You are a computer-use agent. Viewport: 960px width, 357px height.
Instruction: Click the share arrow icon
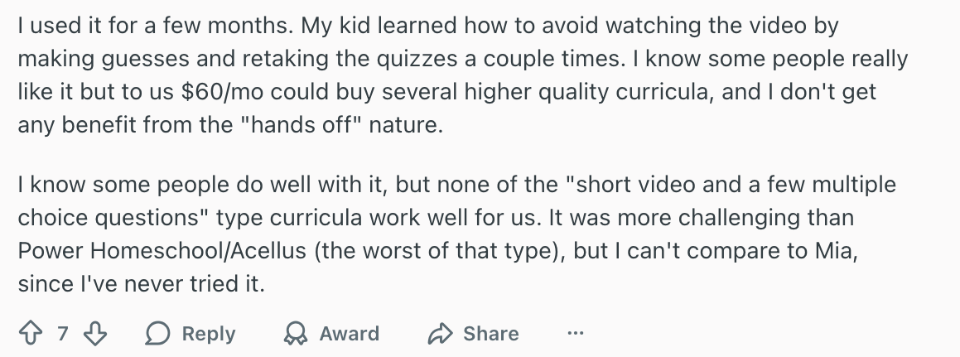(x=440, y=333)
